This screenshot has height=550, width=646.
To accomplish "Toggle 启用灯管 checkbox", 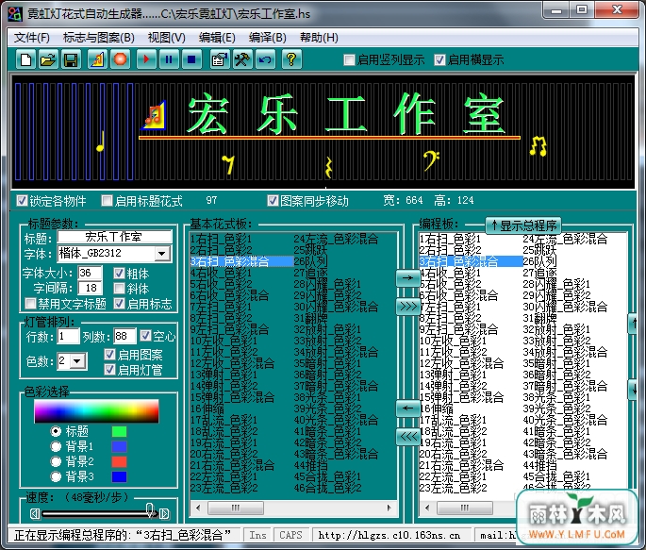I will (109, 370).
